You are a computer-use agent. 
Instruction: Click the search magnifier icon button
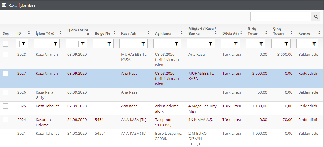(x=316, y=17)
